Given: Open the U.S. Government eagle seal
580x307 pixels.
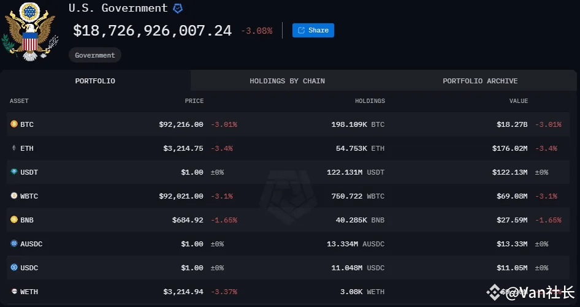Looking at the screenshot, I should pos(30,32).
